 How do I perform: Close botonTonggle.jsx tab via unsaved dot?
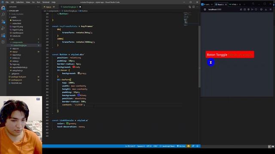point(80,7)
